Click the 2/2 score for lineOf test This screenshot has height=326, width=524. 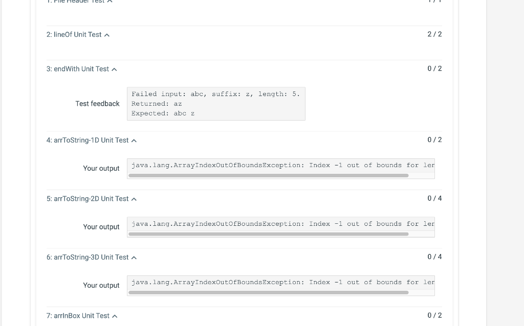(433, 34)
